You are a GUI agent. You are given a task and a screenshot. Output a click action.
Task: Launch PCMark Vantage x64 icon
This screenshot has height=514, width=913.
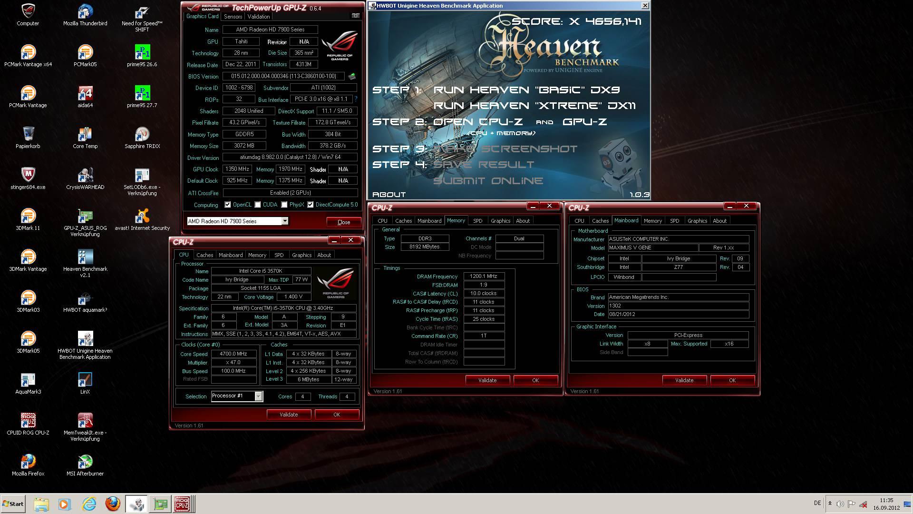pyautogui.click(x=28, y=56)
